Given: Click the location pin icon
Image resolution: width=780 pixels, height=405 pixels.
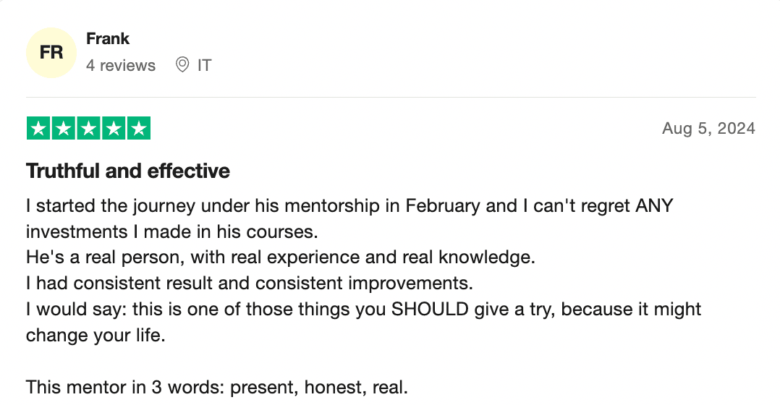Looking at the screenshot, I should [183, 65].
